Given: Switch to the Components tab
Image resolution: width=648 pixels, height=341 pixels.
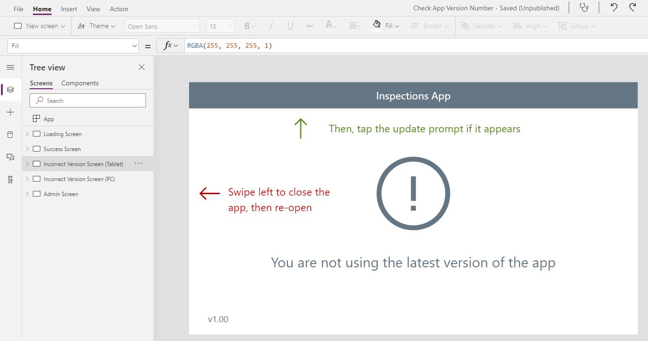Looking at the screenshot, I should coord(79,83).
